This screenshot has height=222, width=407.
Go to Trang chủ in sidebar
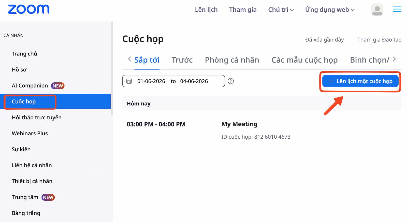tap(24, 54)
